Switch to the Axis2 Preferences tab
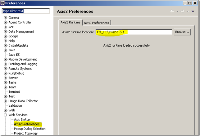The width and height of the screenshot is (200, 136). pos(97,23)
